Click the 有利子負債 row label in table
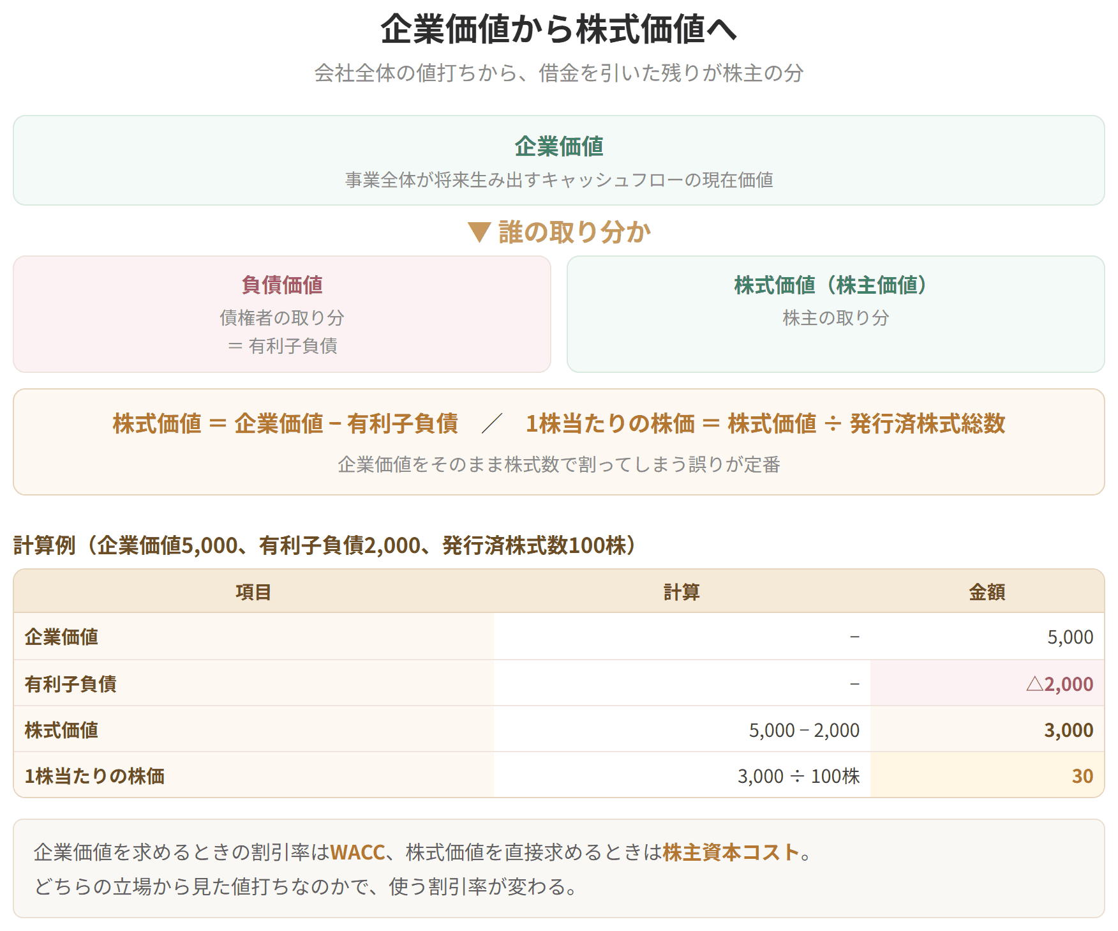 pos(70,684)
